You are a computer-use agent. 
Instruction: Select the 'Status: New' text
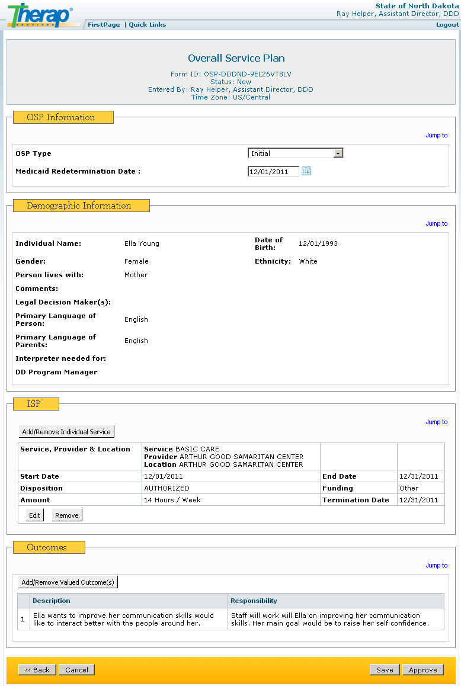click(x=230, y=82)
